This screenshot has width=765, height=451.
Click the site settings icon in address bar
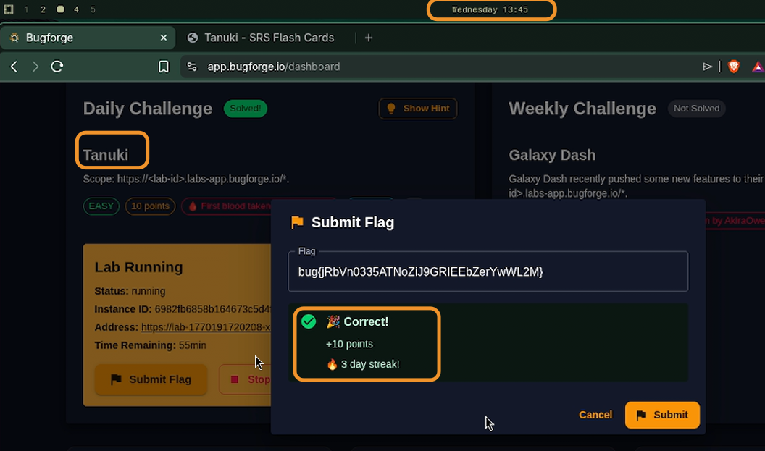(192, 67)
